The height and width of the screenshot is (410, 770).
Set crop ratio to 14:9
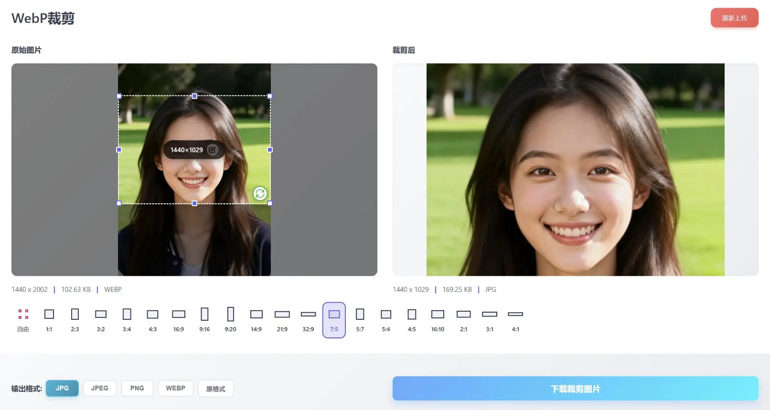click(257, 320)
